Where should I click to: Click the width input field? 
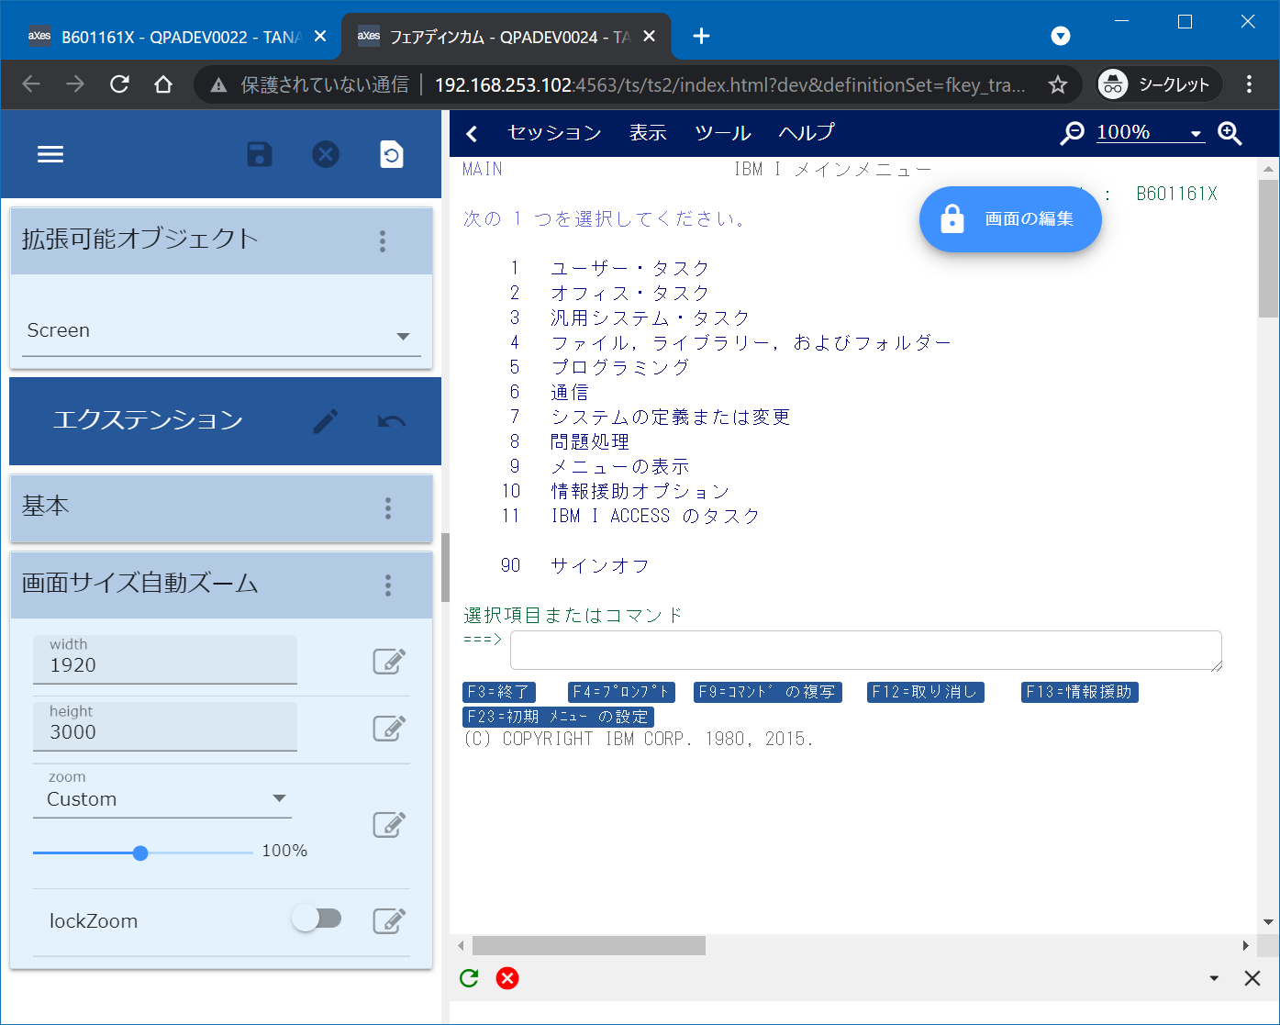pyautogui.click(x=165, y=660)
